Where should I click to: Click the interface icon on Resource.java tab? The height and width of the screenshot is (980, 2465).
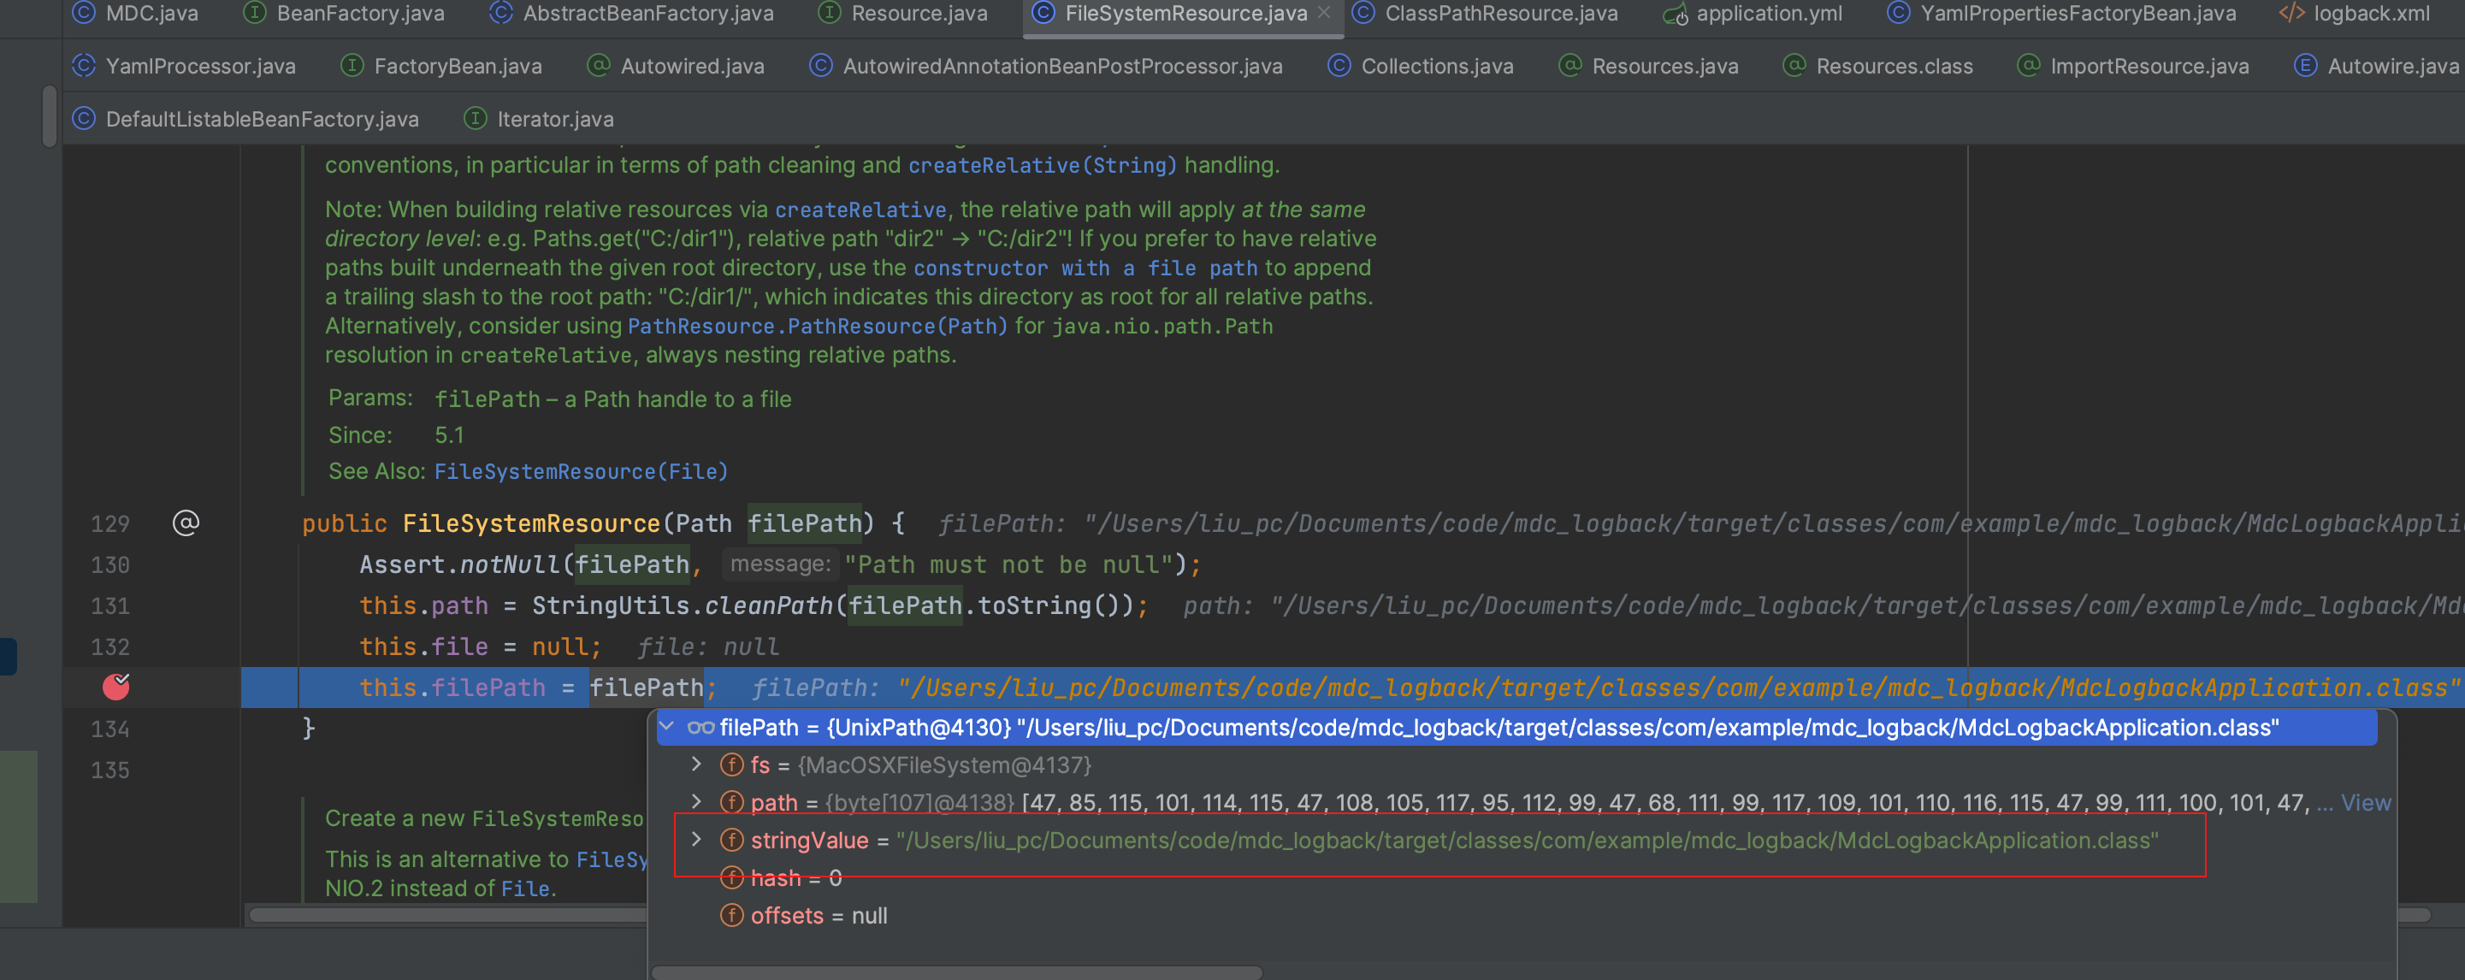(x=830, y=13)
